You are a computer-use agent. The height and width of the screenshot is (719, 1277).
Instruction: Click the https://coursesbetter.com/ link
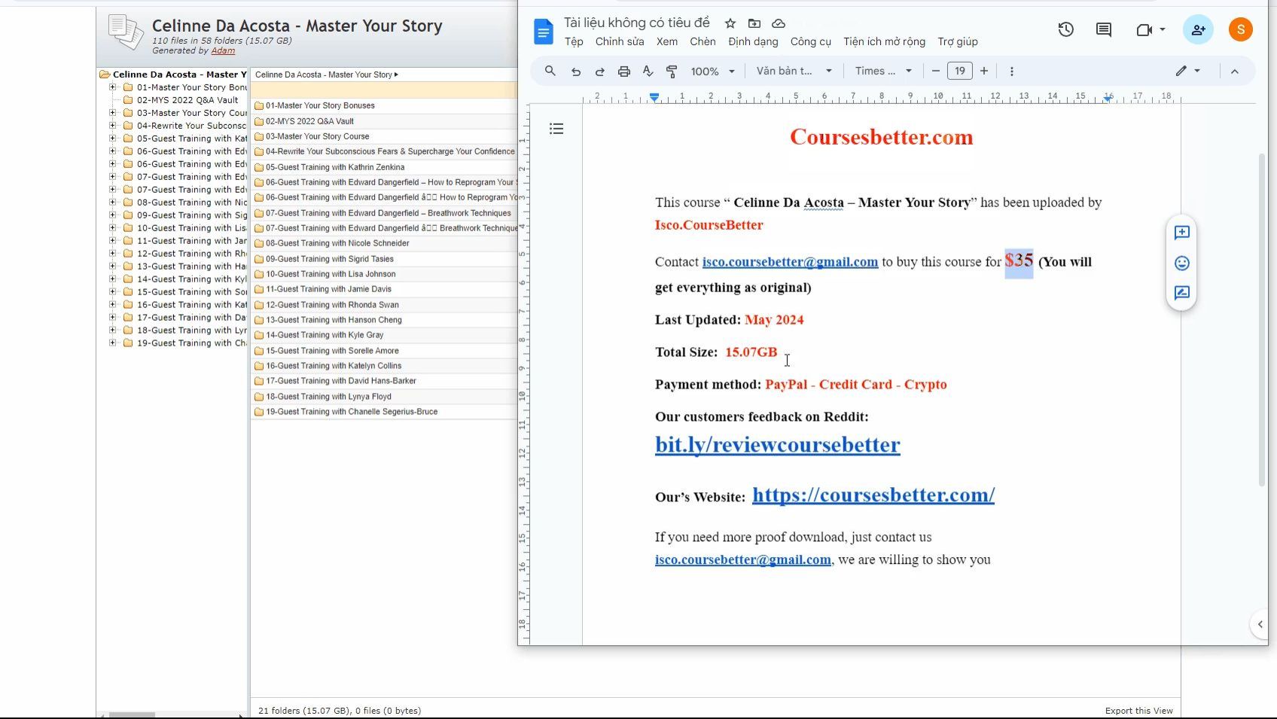(x=873, y=495)
